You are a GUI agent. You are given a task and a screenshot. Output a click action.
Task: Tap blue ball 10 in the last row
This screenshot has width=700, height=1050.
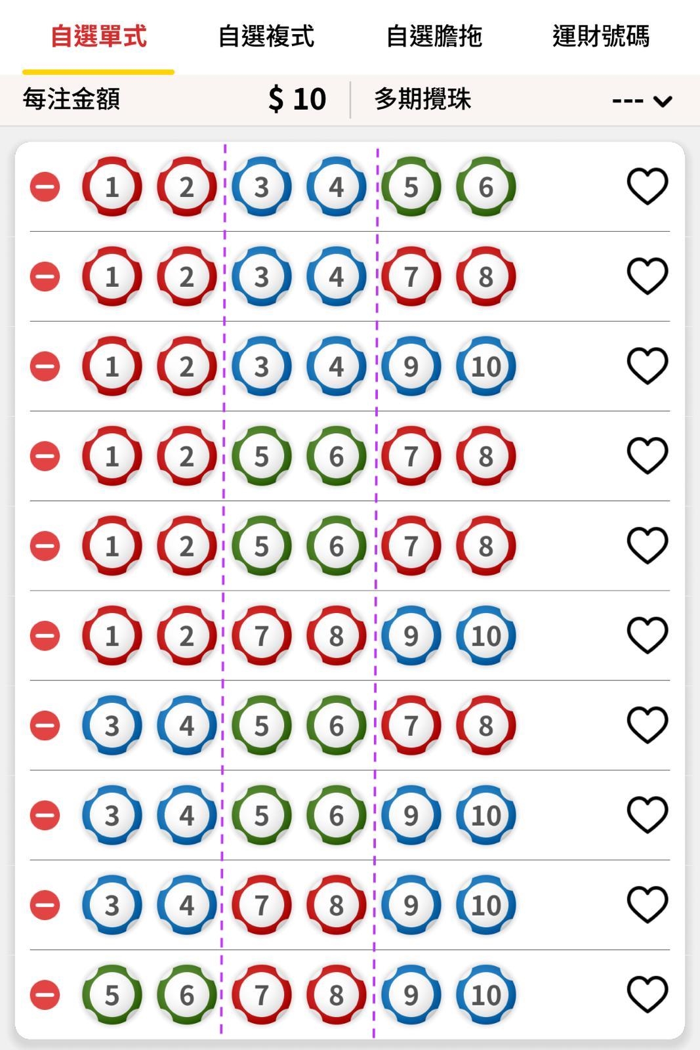486,995
